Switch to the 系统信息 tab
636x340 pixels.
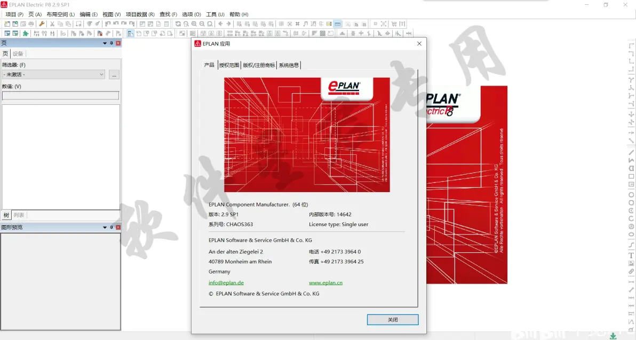point(289,65)
